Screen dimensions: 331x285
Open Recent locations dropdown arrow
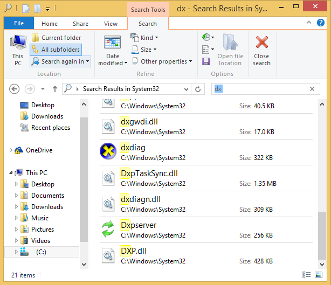43,89
